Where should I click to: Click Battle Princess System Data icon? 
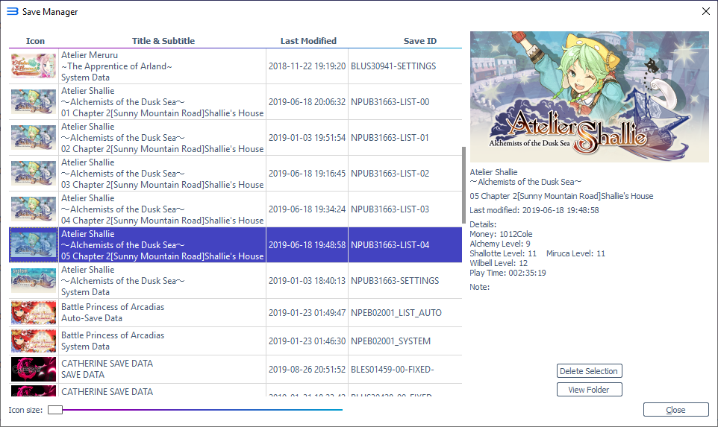(x=34, y=341)
